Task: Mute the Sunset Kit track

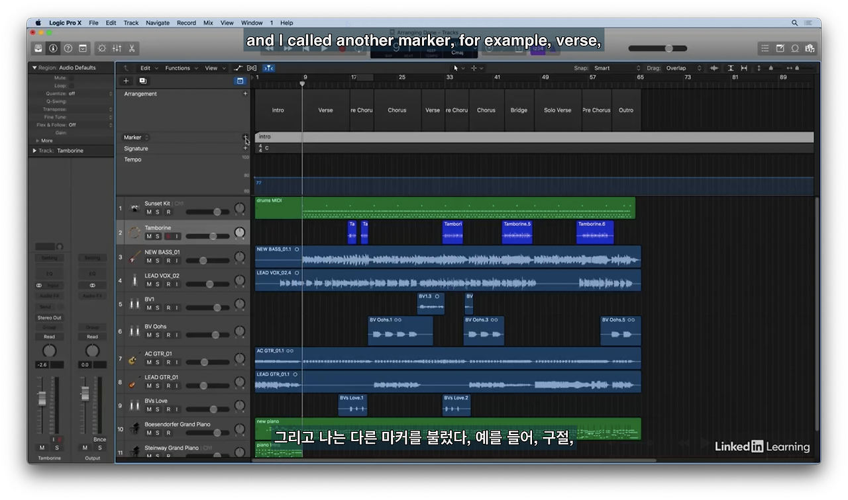Action: [149, 212]
